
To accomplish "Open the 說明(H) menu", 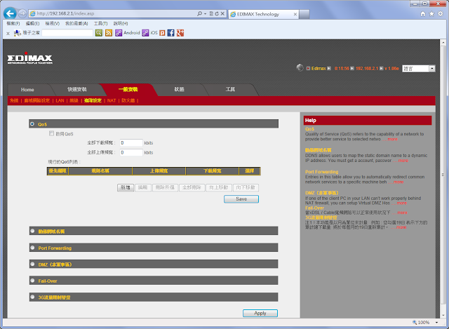I will click(121, 23).
